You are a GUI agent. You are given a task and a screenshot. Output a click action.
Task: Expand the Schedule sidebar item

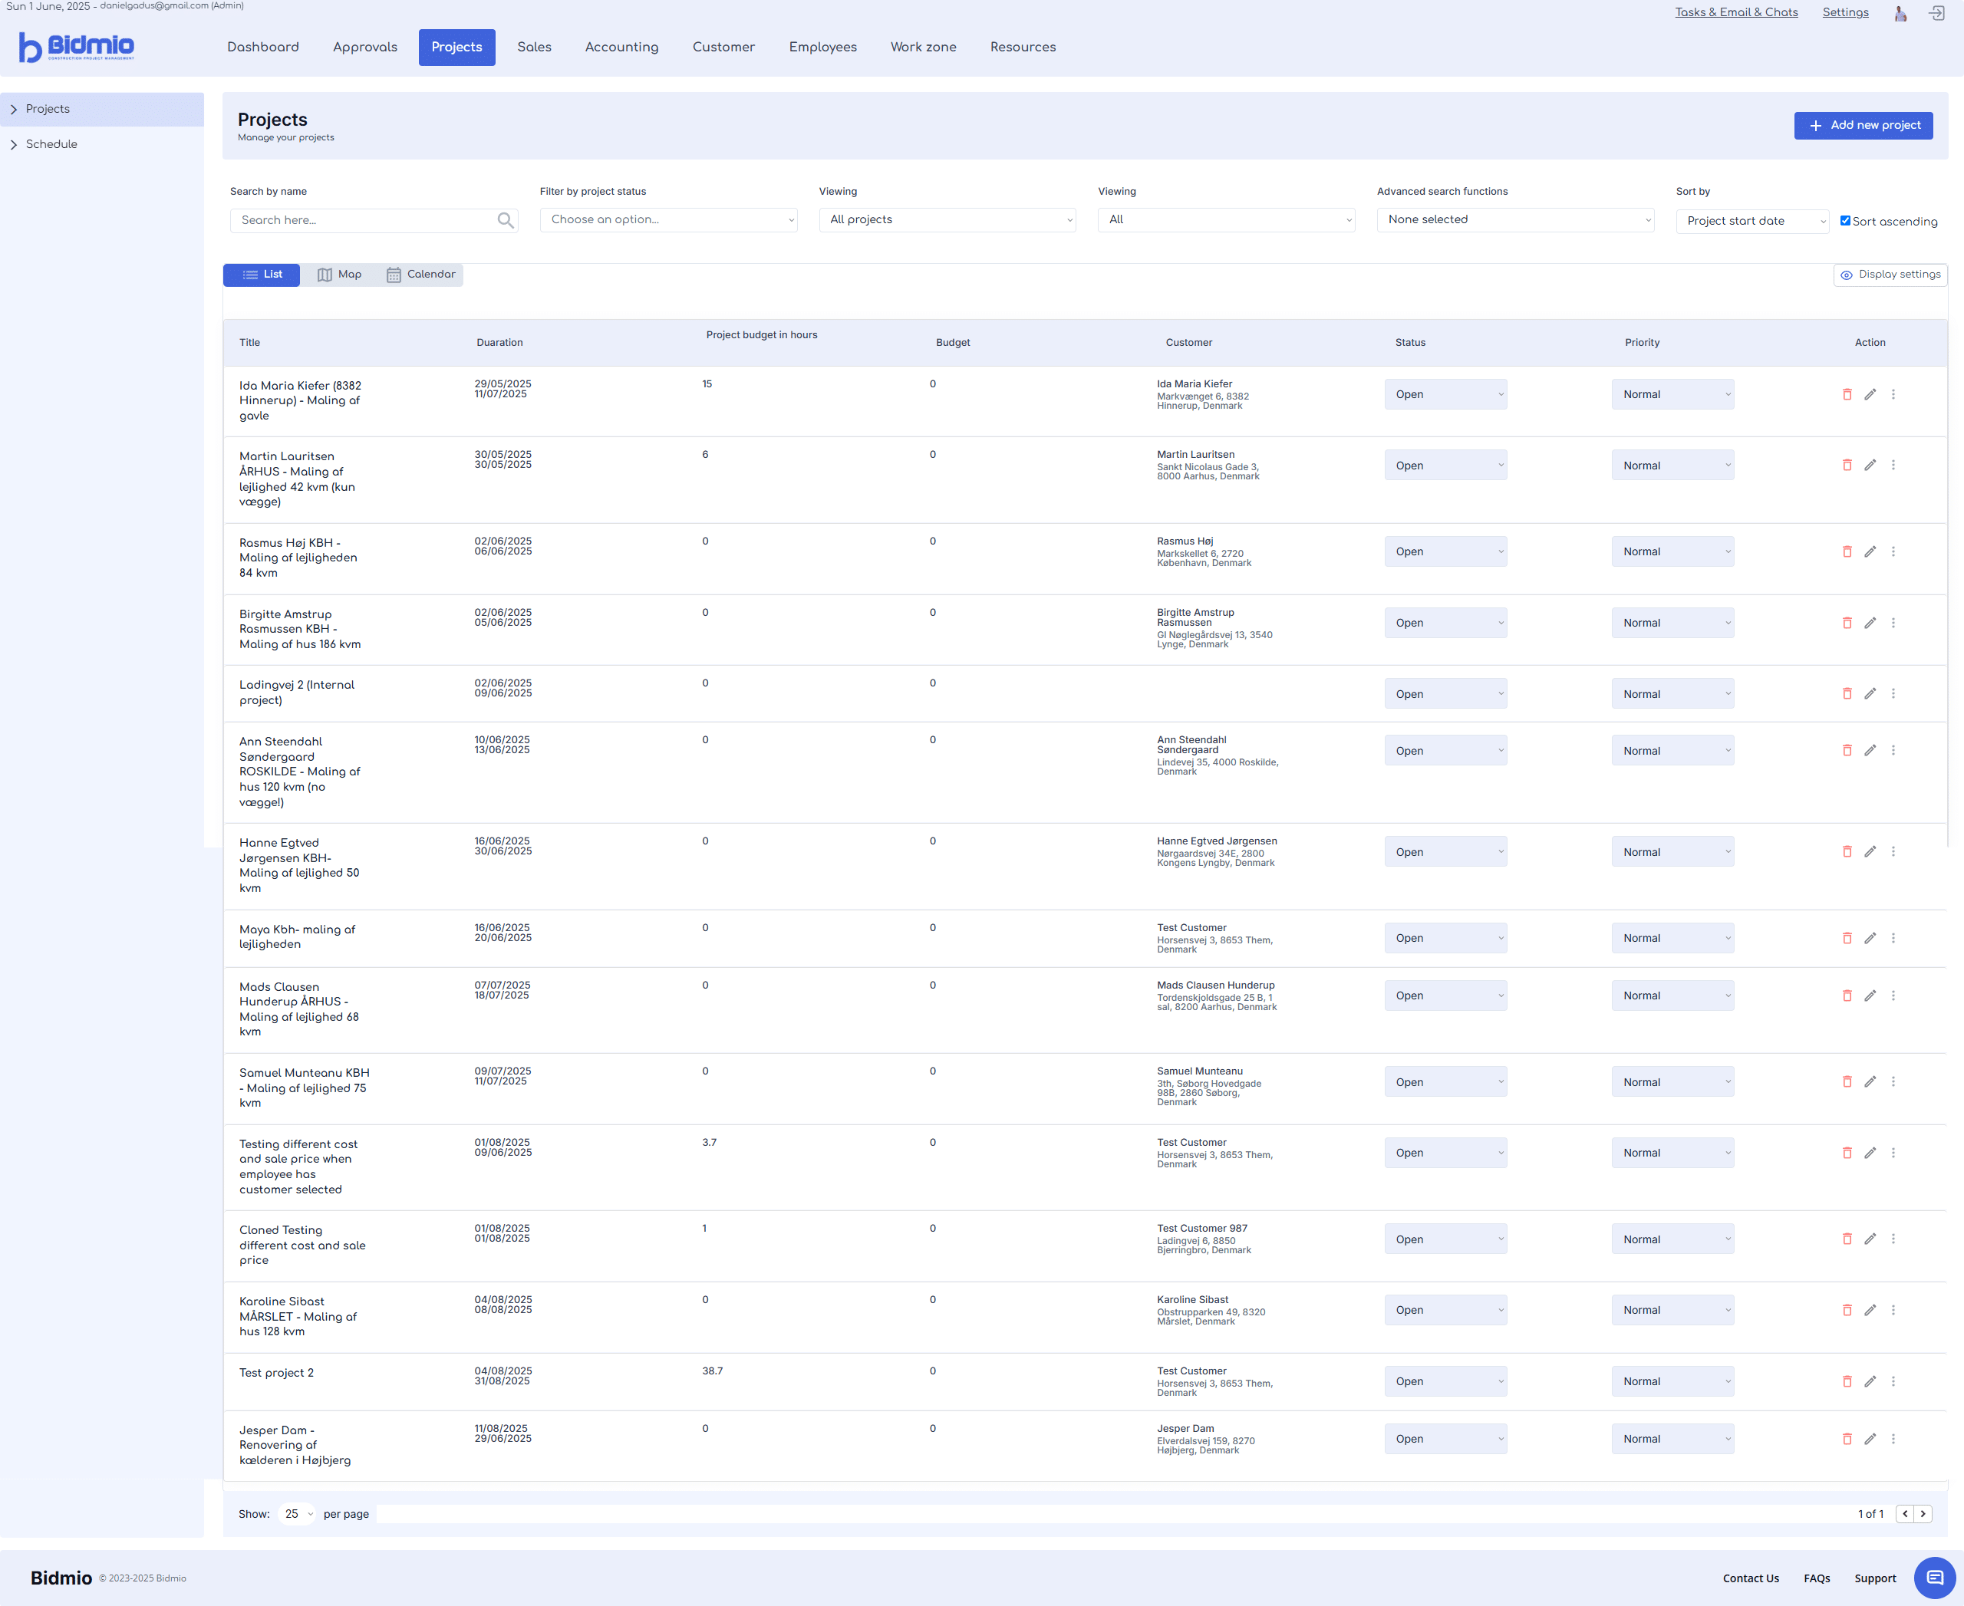point(102,144)
